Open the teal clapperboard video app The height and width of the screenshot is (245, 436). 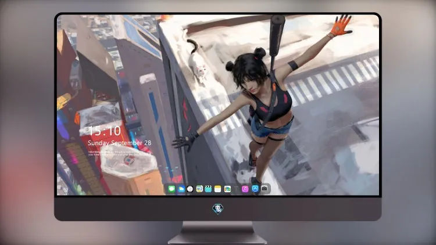pyautogui.click(x=208, y=189)
